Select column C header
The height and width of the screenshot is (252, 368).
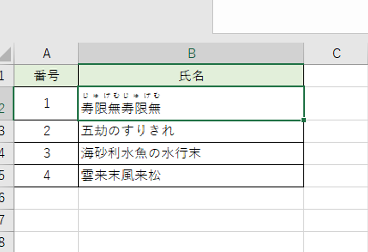(336, 53)
